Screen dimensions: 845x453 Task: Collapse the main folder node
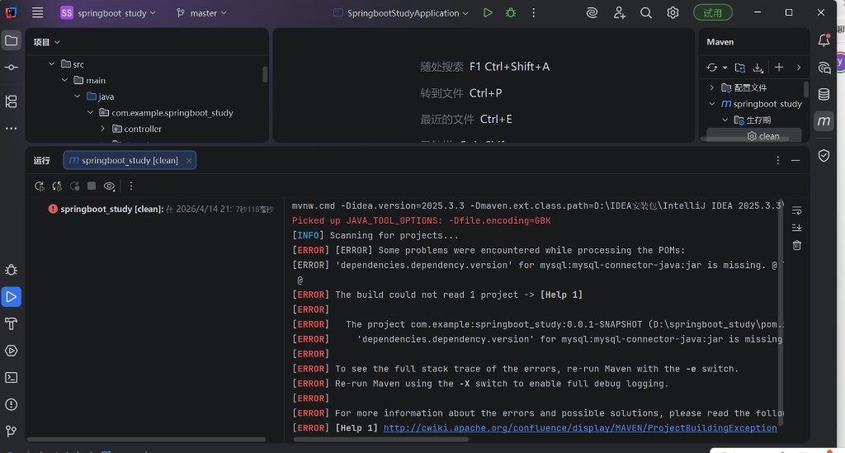pos(64,80)
